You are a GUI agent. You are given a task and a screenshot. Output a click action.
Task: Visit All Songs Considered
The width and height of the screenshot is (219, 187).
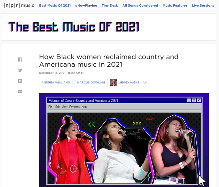pyautogui.click(x=140, y=5)
